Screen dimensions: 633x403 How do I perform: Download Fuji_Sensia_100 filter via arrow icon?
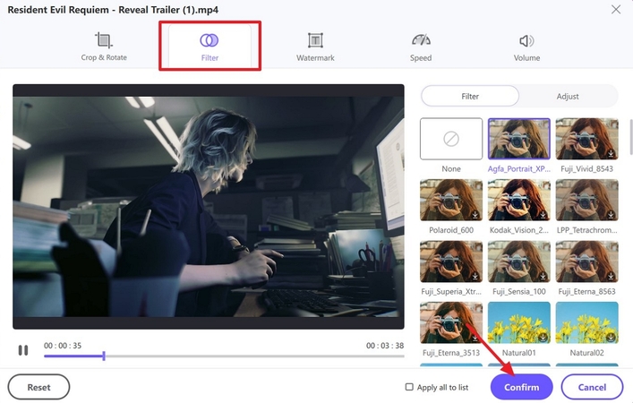(543, 276)
